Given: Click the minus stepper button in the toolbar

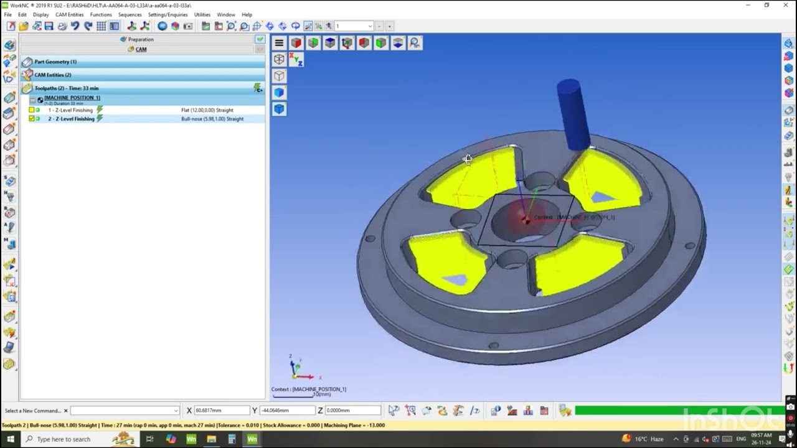Looking at the screenshot, I should 380,26.
